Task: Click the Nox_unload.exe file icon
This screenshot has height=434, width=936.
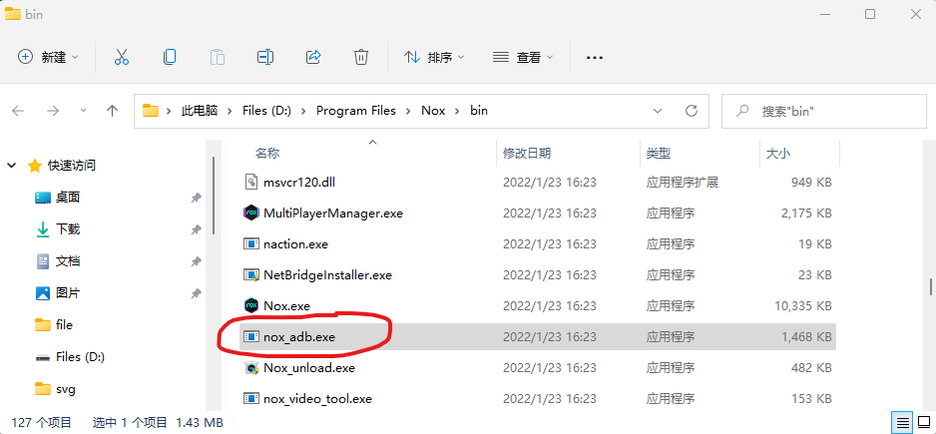Action: tap(250, 368)
